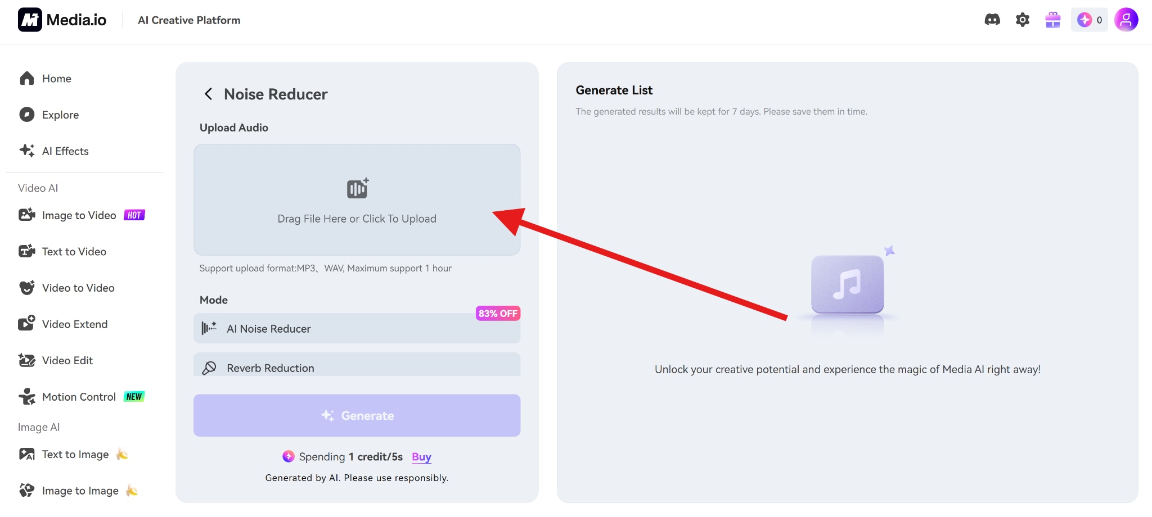Open Motion Control from sidebar
This screenshot has width=1152, height=517.
point(79,397)
